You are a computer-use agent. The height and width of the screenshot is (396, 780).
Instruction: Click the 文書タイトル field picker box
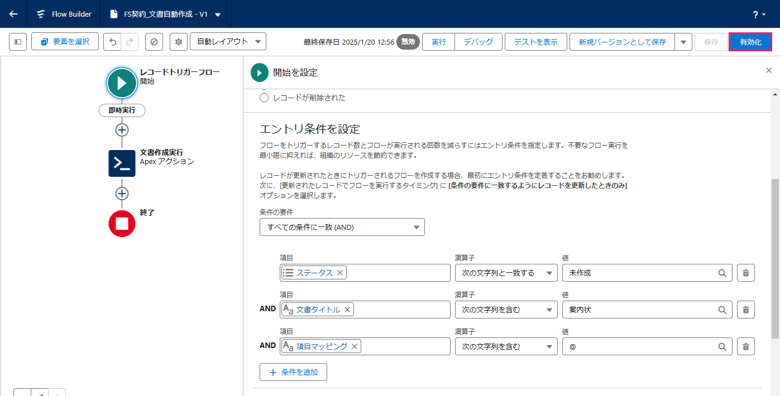click(x=365, y=310)
